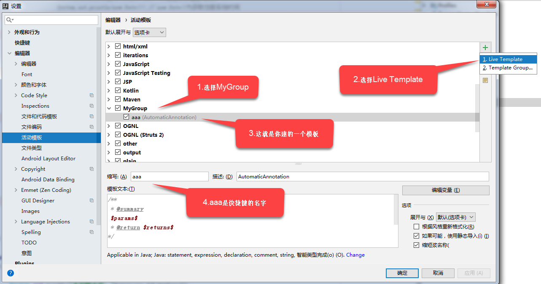Click the settings search box
Screen dimensions: 541x284
tap(51, 20)
